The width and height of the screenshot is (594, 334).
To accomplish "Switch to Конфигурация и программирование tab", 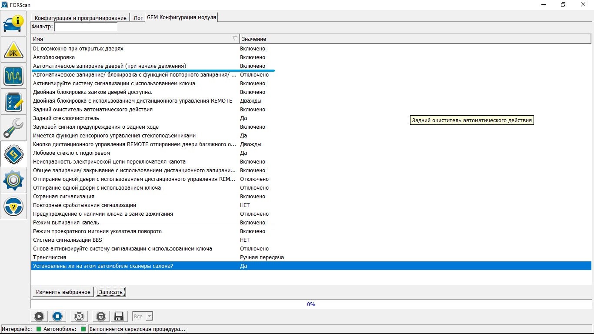I will 80,18.
